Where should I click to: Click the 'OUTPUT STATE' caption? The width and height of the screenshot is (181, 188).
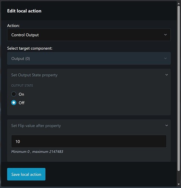pyautogui.click(x=22, y=85)
